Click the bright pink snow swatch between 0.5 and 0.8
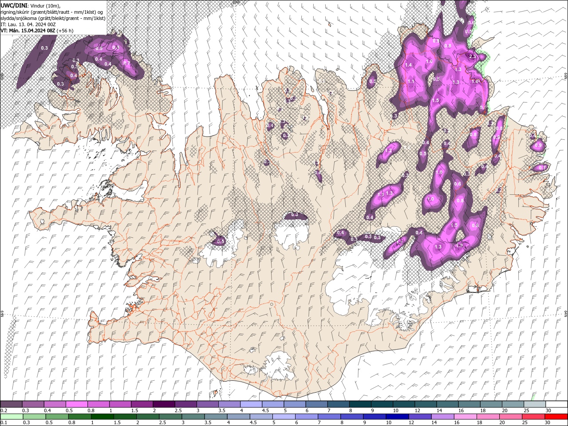The image size is (568, 426). pyautogui.click(x=76, y=404)
